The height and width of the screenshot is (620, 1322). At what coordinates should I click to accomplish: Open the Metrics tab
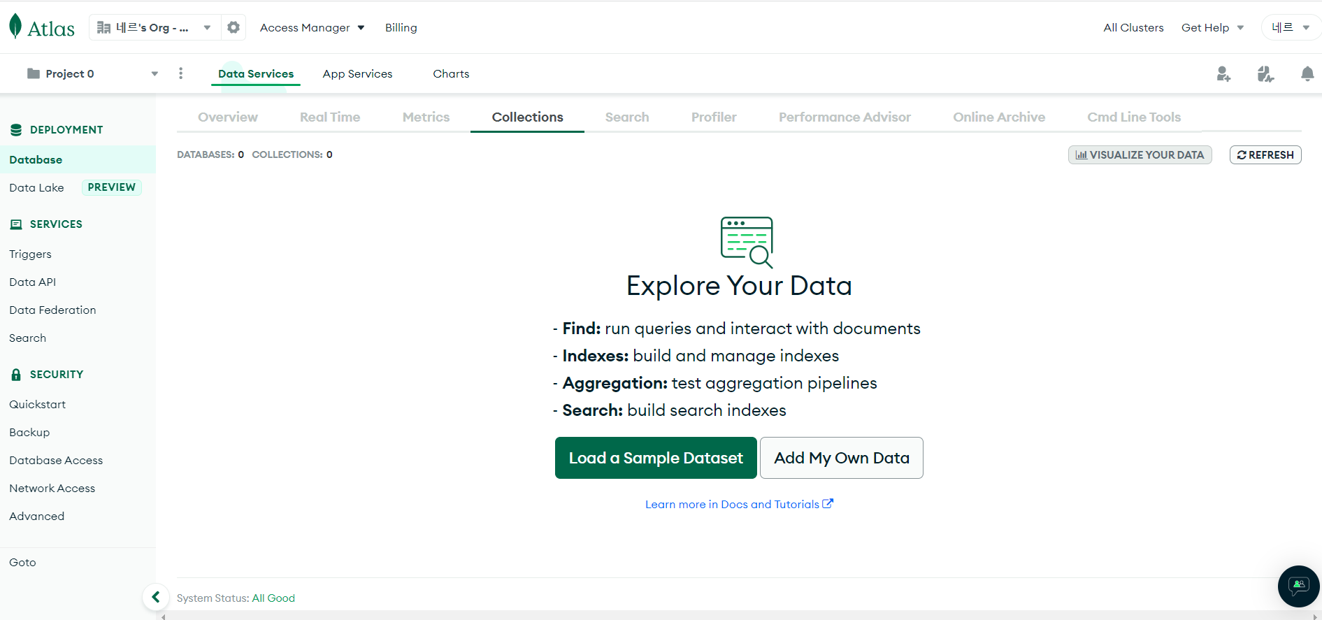coord(426,117)
